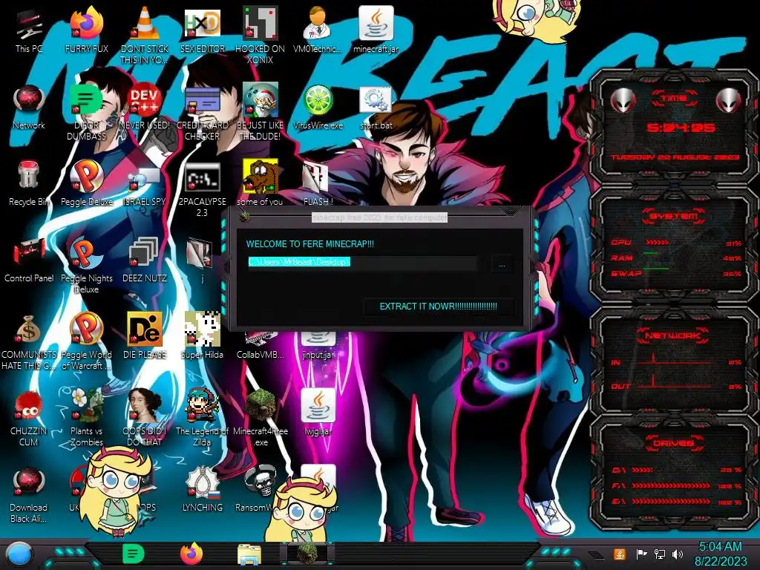Click the extractor dialog title bar

(379, 217)
